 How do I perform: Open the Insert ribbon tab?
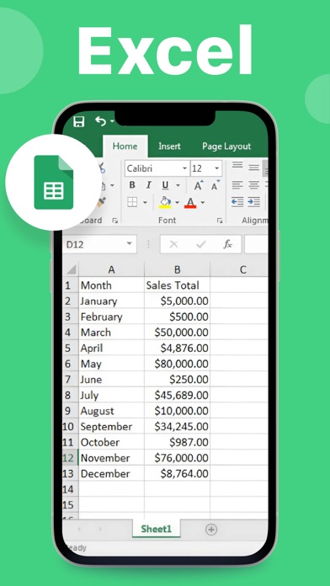click(169, 146)
